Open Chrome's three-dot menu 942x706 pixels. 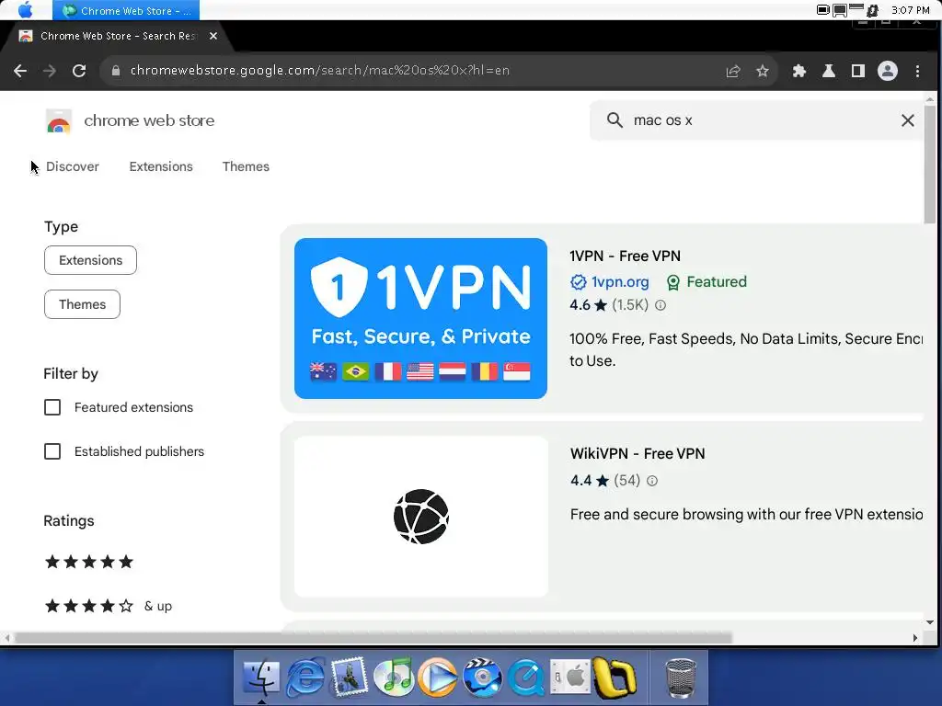point(917,71)
